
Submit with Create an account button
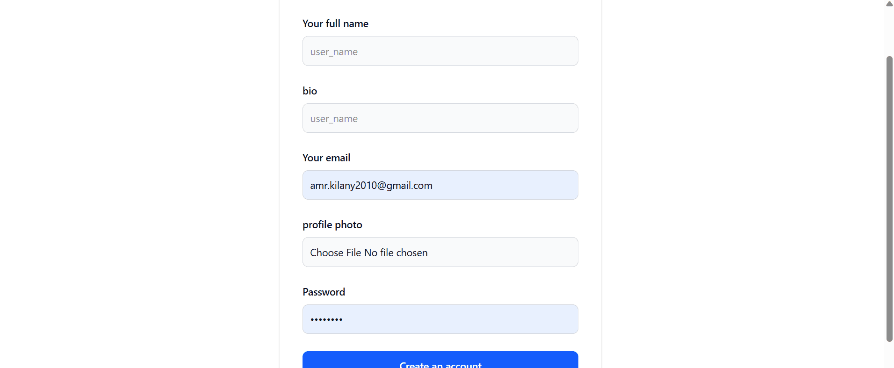coord(440,360)
